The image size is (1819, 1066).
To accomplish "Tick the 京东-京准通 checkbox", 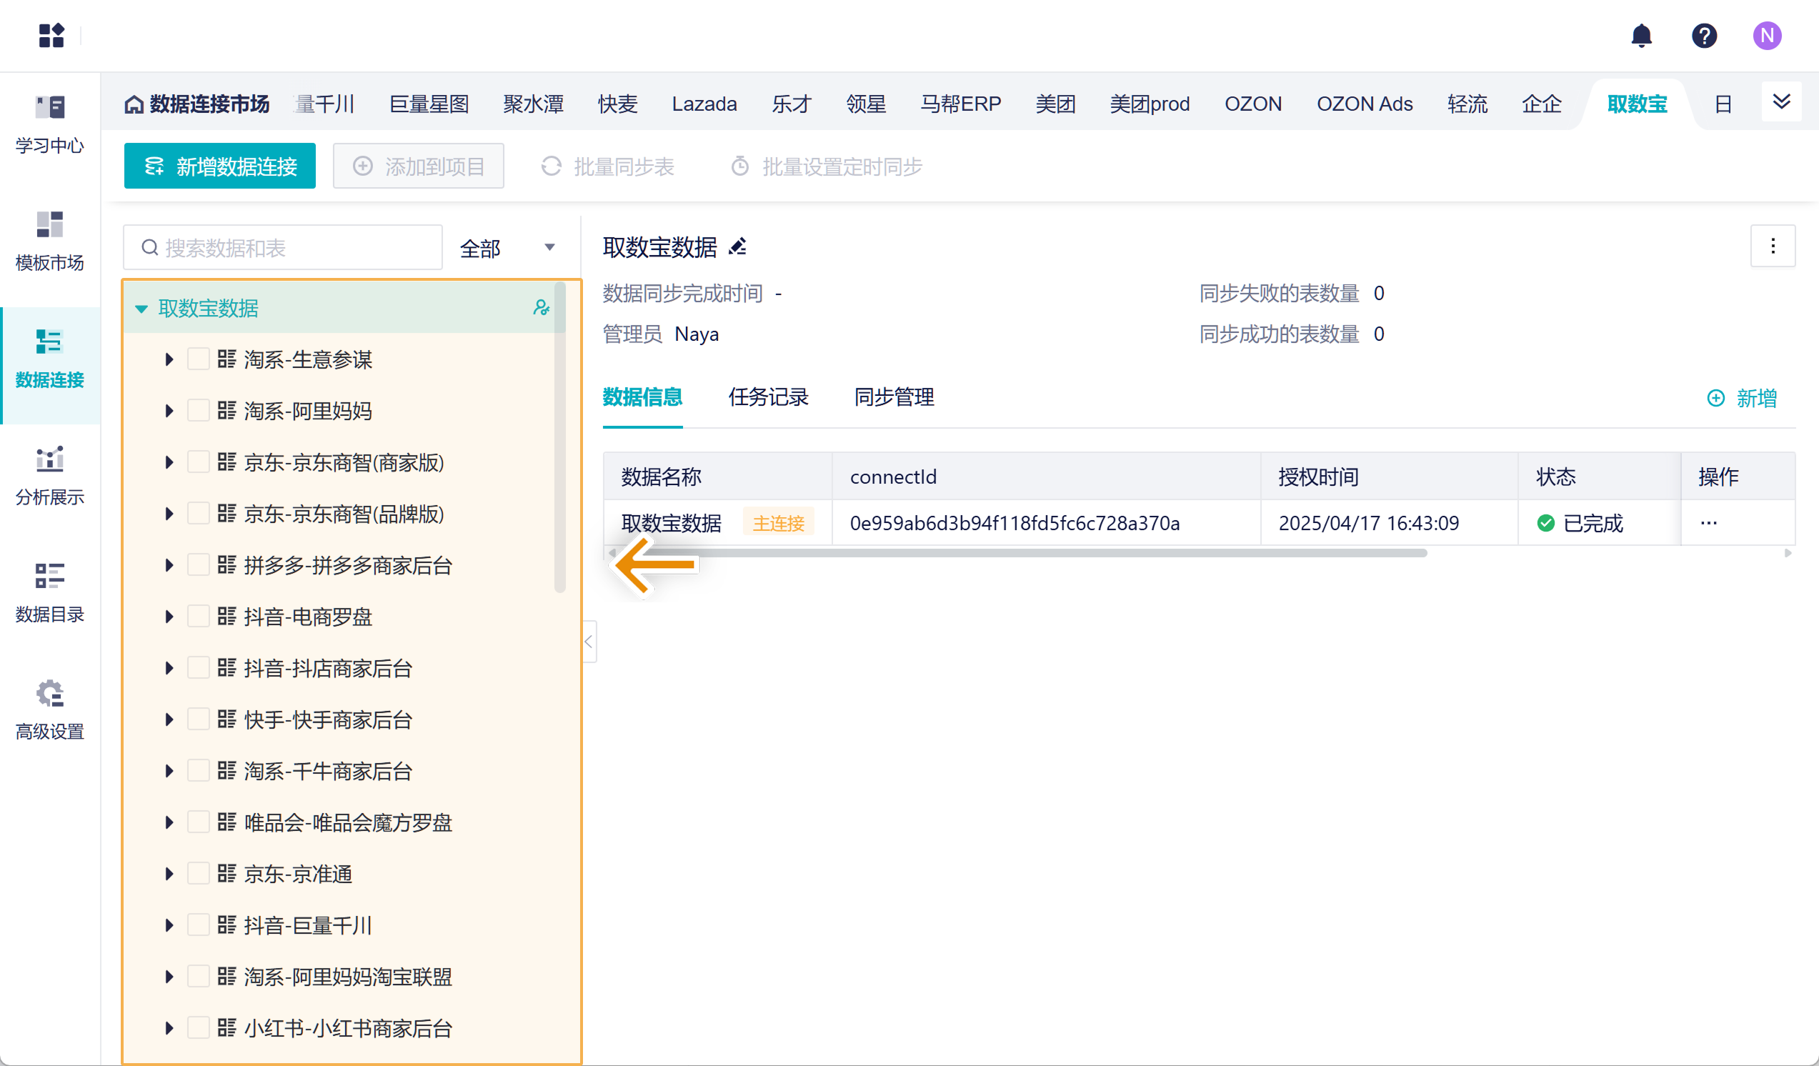I will [198, 874].
